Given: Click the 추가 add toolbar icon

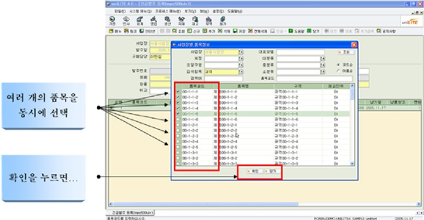Looking at the screenshot, I should coord(209,31).
